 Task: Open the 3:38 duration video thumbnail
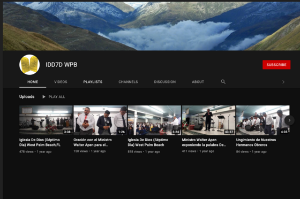coord(46,120)
